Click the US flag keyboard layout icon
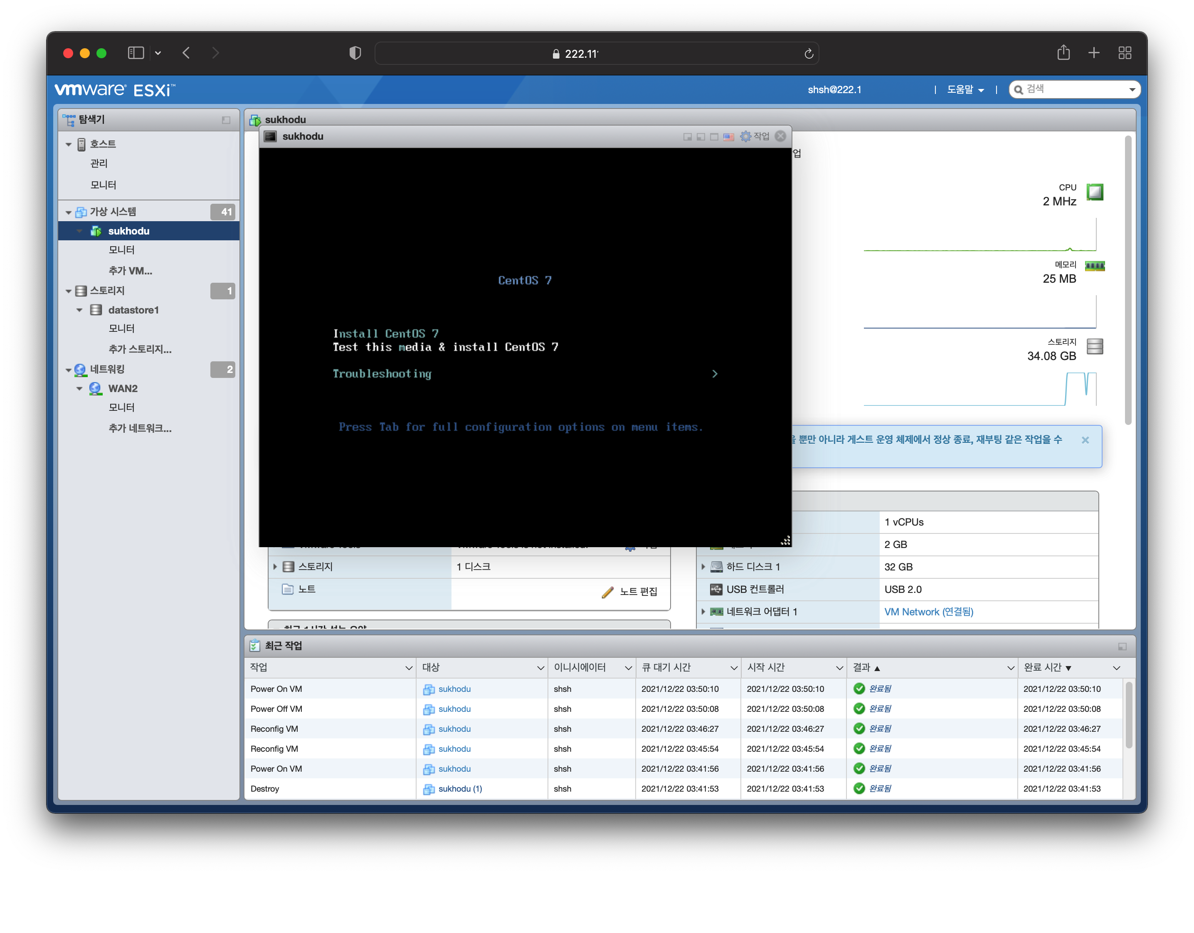 (728, 137)
